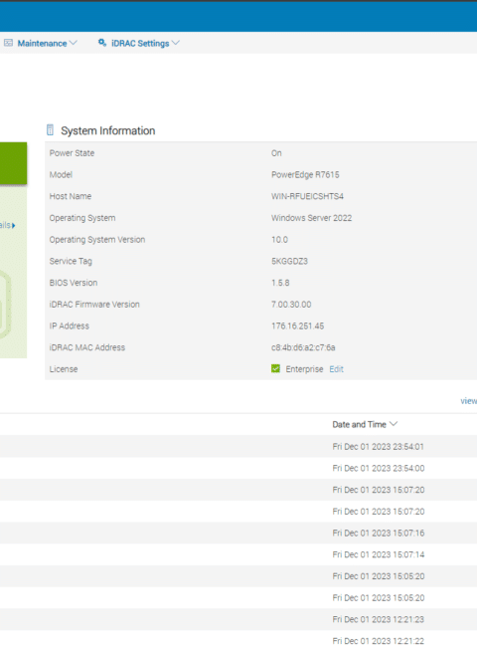
Task: Select the Enterprise license text
Action: tap(304, 369)
